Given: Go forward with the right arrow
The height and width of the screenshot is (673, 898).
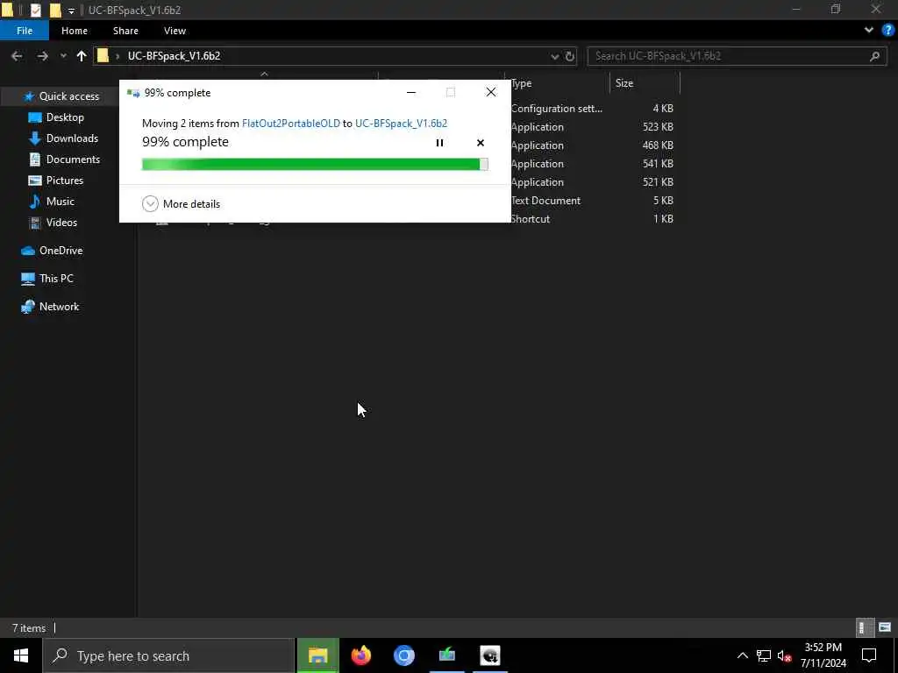Looking at the screenshot, I should coord(42,56).
